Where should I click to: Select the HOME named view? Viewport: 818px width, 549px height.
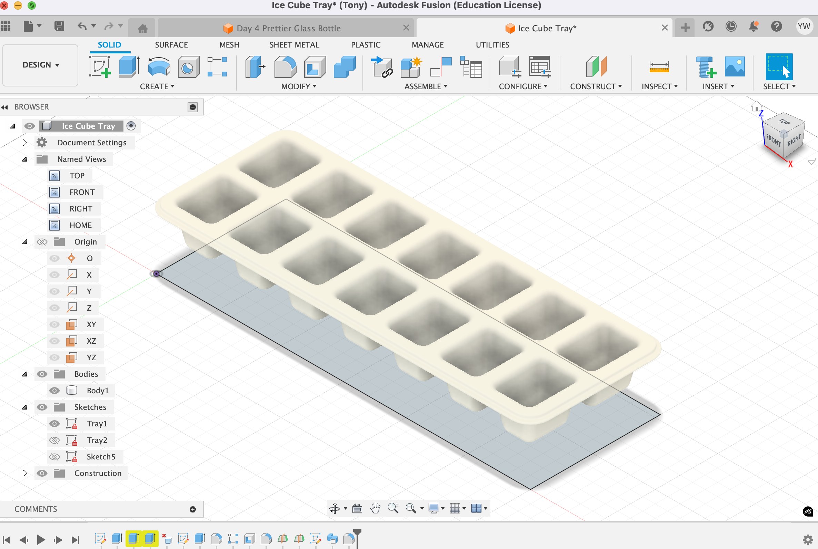click(x=80, y=225)
